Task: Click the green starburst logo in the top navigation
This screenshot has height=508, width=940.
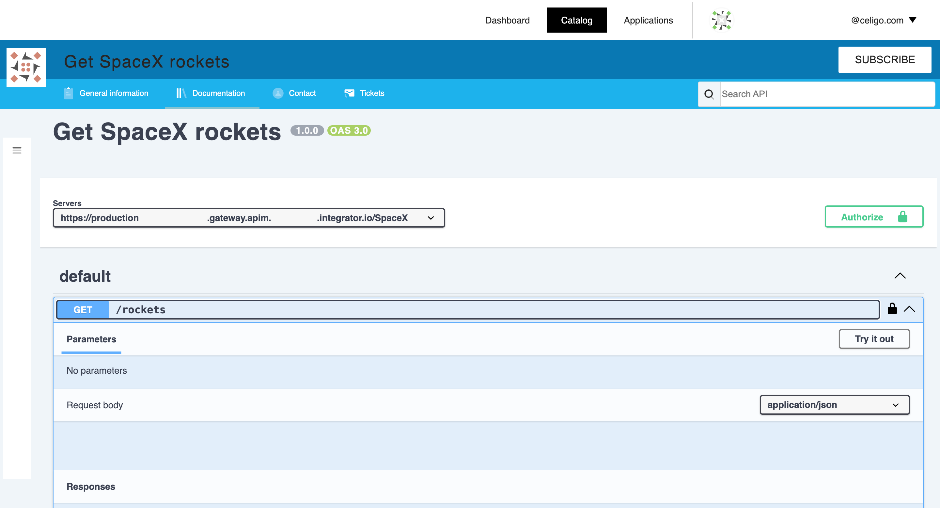Action: (x=721, y=20)
